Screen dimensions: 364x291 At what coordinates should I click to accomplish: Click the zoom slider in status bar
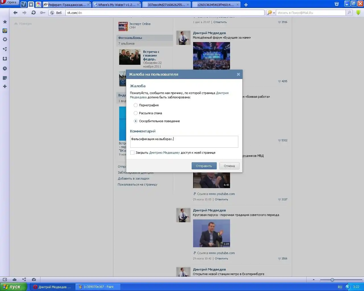[x=332, y=280]
